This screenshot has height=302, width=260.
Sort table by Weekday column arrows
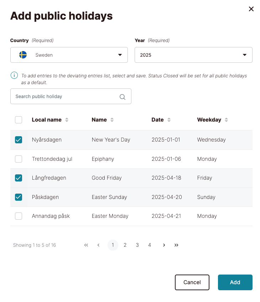pyautogui.click(x=226, y=120)
